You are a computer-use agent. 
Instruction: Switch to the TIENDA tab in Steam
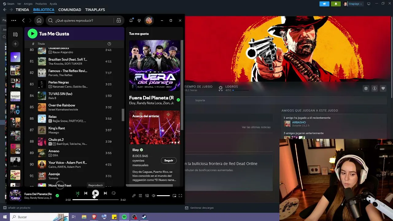[x=22, y=10]
